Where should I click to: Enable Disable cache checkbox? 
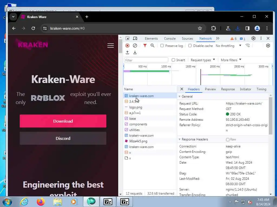coord(190,46)
